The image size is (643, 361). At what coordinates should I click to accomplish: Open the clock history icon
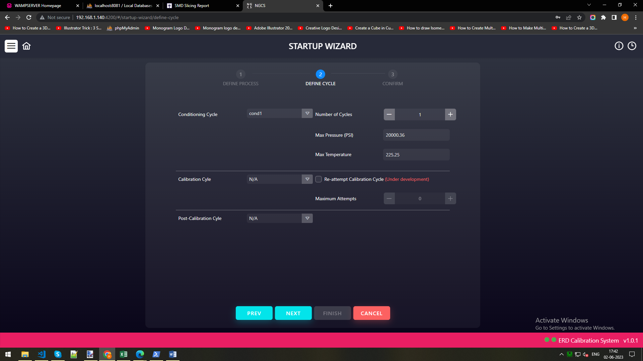pyautogui.click(x=632, y=46)
